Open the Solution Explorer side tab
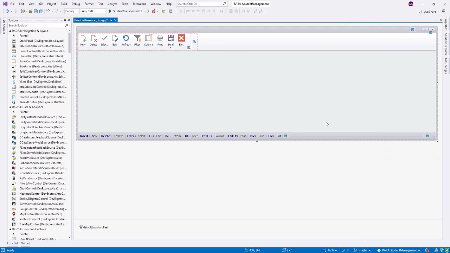Viewport: 450px width, 253px height. 446,44
